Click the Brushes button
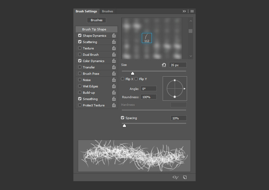The height and width of the screenshot is (190, 269). tap(97, 20)
